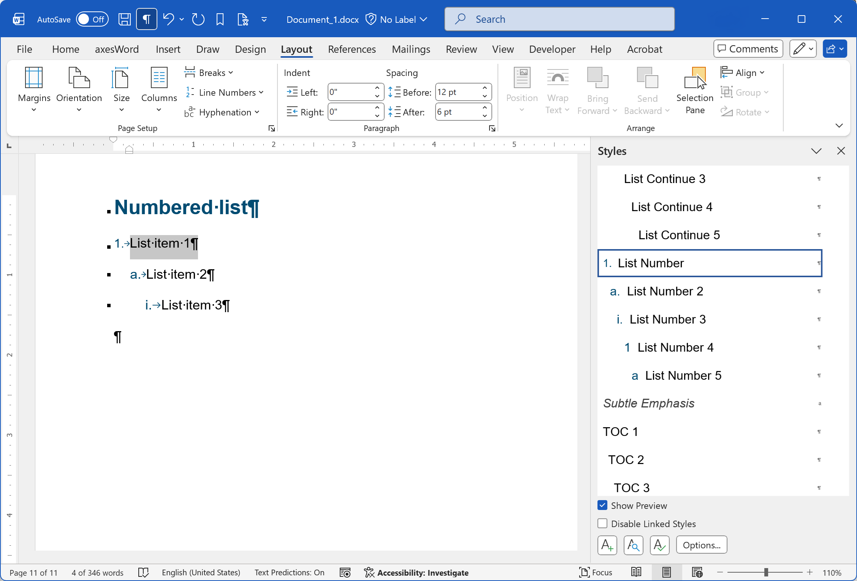857x581 pixels.
Task: Open Accessibility: Investigate
Action: coord(416,573)
